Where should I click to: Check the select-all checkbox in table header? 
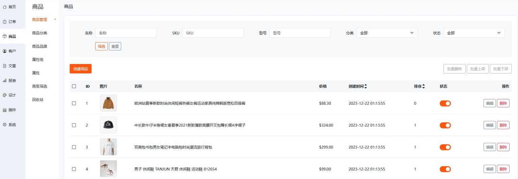74,86
